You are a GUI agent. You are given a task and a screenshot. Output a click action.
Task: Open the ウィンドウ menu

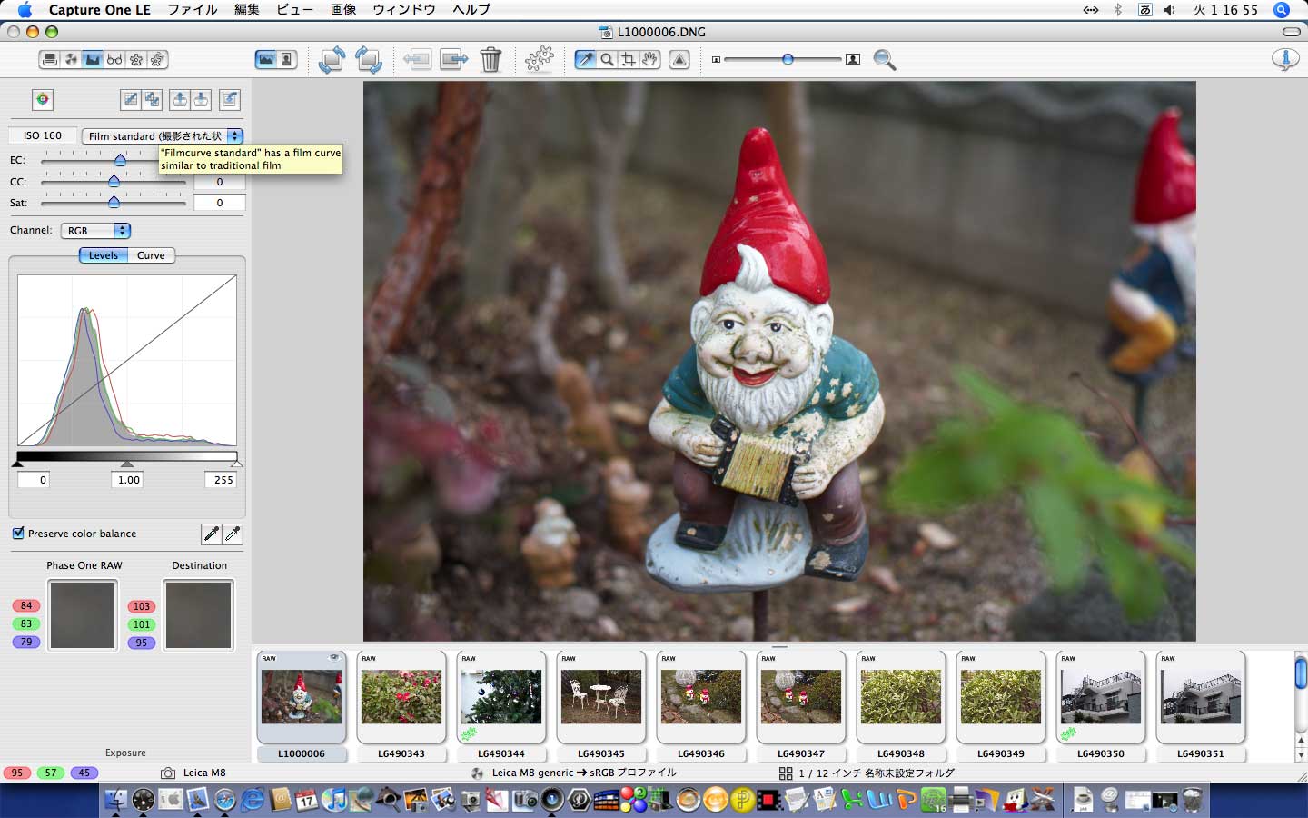(404, 10)
